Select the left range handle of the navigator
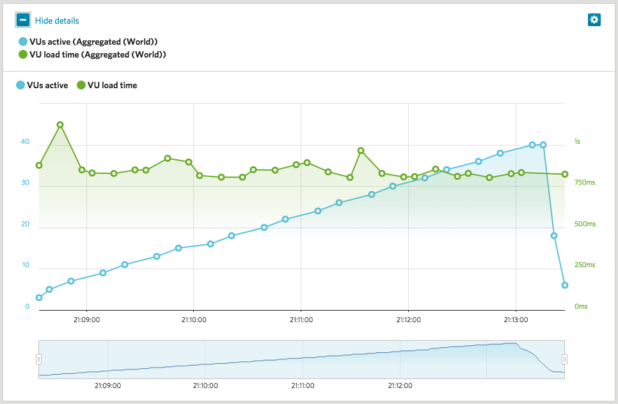The image size is (618, 404). 38,359
